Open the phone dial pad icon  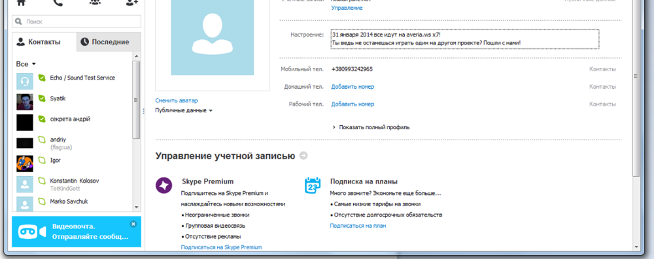[58, 3]
